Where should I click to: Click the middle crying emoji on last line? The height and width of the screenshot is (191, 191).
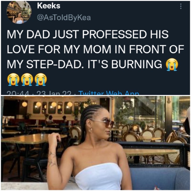(x=27, y=79)
